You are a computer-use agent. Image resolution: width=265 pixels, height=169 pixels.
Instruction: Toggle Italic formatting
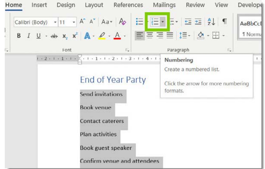click(x=29, y=36)
